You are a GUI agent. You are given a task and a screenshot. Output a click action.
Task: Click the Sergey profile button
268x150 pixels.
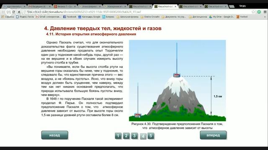242,6
